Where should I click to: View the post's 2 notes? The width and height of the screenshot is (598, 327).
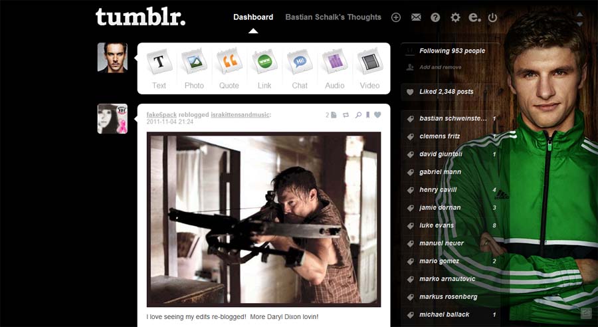[x=331, y=115]
